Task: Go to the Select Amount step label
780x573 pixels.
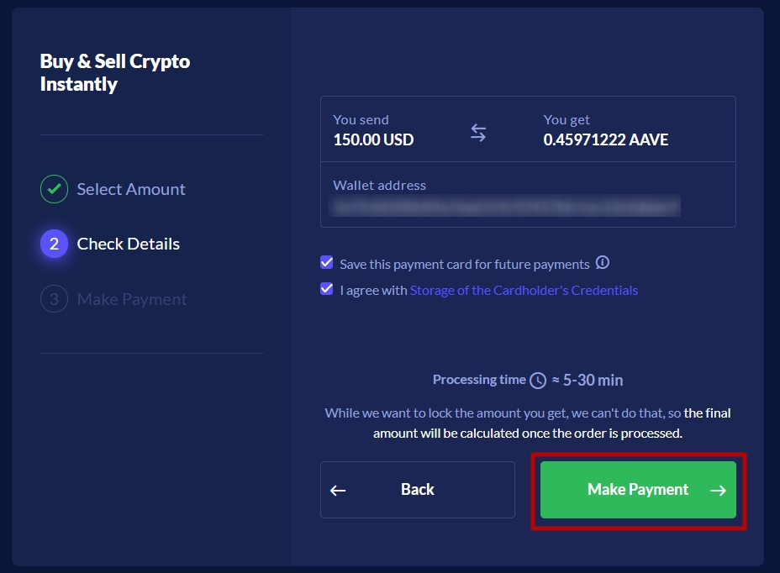Action: (x=131, y=189)
